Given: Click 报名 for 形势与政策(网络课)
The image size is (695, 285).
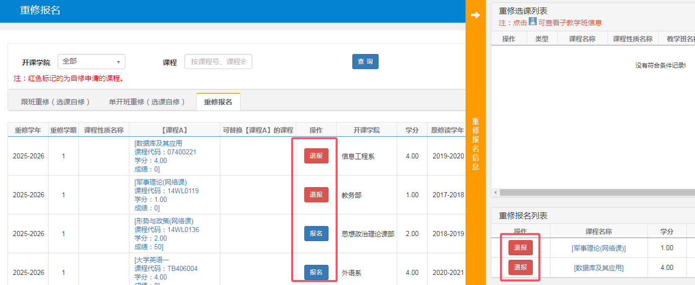Looking at the screenshot, I should (x=316, y=234).
